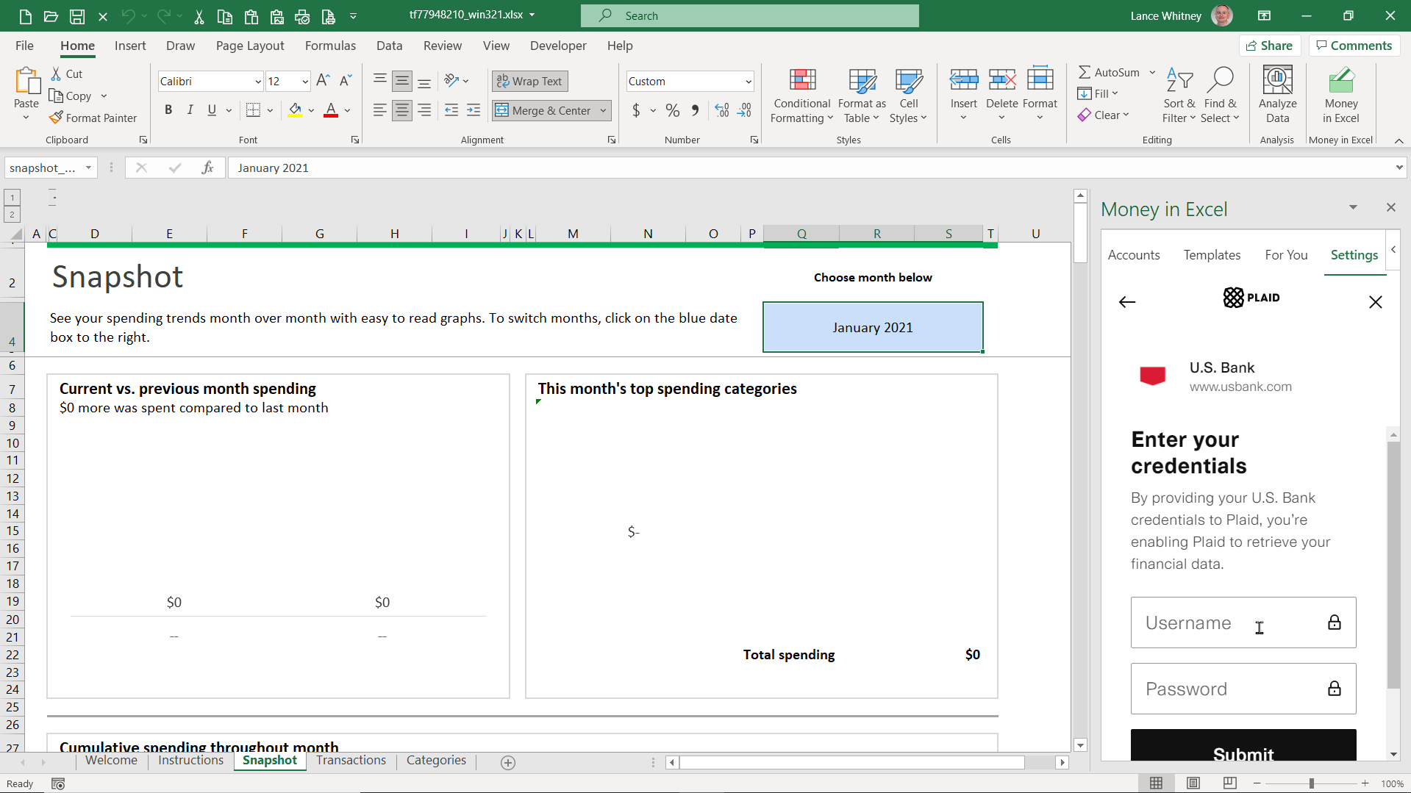Click Analyze Data
Viewport: 1411px width, 793px height.
click(x=1277, y=94)
